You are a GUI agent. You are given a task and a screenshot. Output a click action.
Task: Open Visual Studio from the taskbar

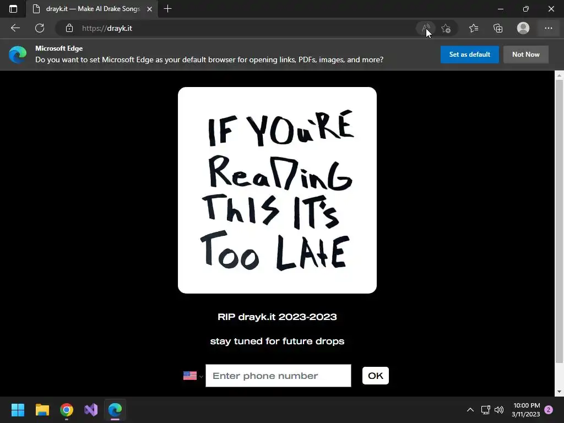[x=91, y=410]
